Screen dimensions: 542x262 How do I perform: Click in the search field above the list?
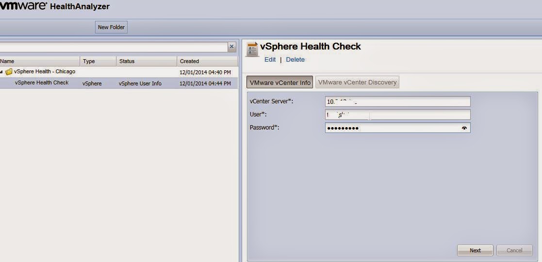tap(114, 47)
